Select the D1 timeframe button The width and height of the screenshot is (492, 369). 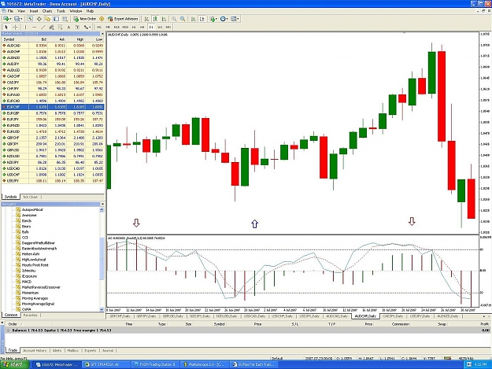151,28
